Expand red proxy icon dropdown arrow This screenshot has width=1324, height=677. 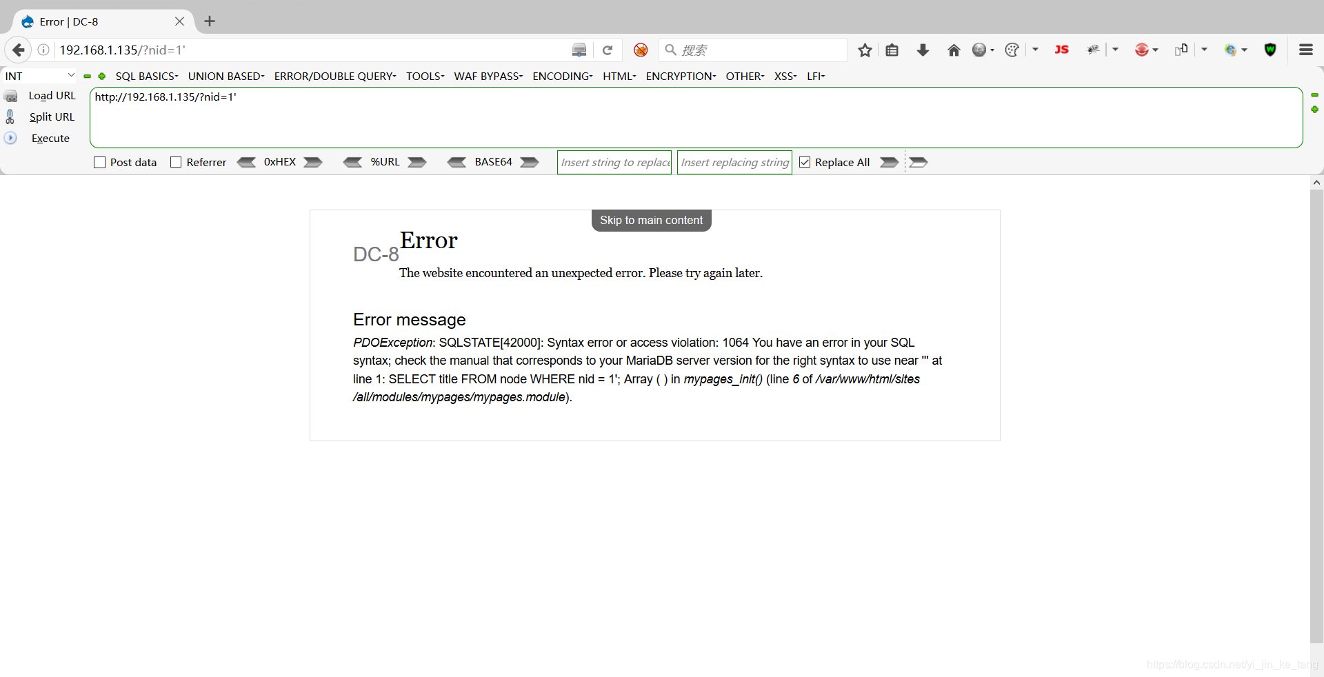[1155, 50]
